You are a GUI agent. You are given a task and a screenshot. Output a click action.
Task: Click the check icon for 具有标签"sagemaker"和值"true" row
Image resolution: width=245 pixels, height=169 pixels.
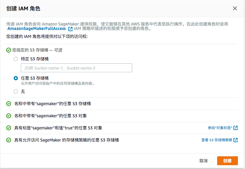click(x=9, y=128)
